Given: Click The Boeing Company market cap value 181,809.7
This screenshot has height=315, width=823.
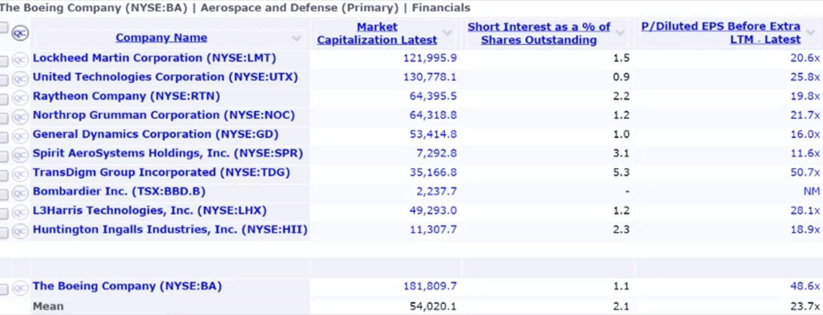Looking at the screenshot, I should pyautogui.click(x=429, y=286).
